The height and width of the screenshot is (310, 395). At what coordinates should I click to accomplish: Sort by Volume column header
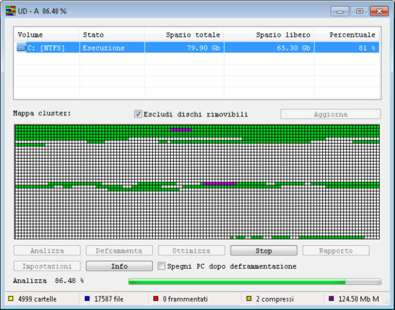click(46, 34)
